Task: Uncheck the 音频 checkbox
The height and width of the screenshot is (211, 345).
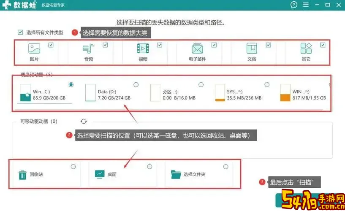Action: click(105, 45)
